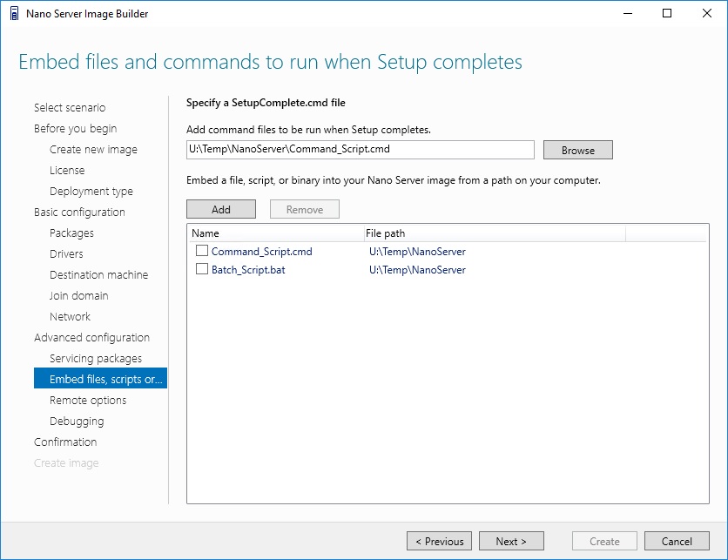Click the Cancel button
The width and height of the screenshot is (728, 560).
[x=677, y=541]
